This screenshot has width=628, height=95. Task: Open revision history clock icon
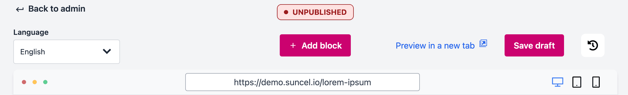[x=593, y=45]
